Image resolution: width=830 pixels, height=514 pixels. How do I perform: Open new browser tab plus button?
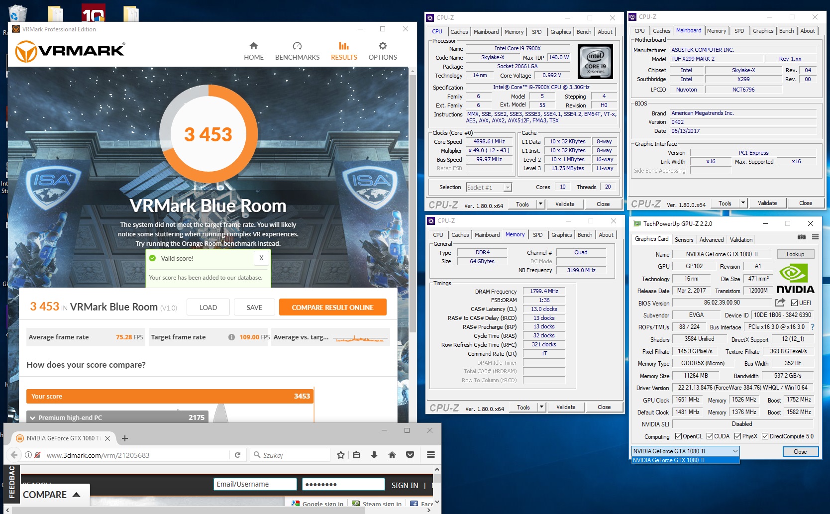tap(125, 438)
